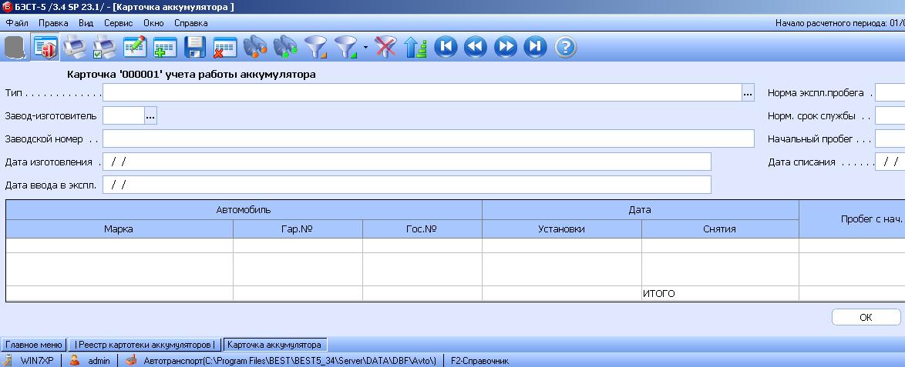Click the add new record icon

click(x=165, y=48)
